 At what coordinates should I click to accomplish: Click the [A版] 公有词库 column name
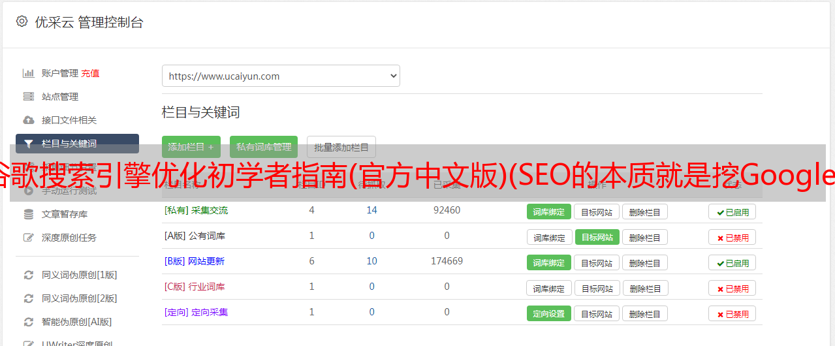point(195,236)
